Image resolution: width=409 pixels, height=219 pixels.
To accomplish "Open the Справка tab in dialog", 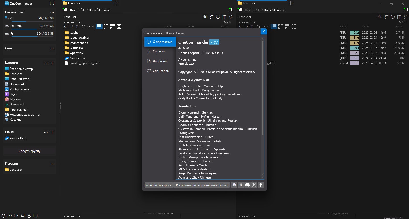I will [x=160, y=51].
